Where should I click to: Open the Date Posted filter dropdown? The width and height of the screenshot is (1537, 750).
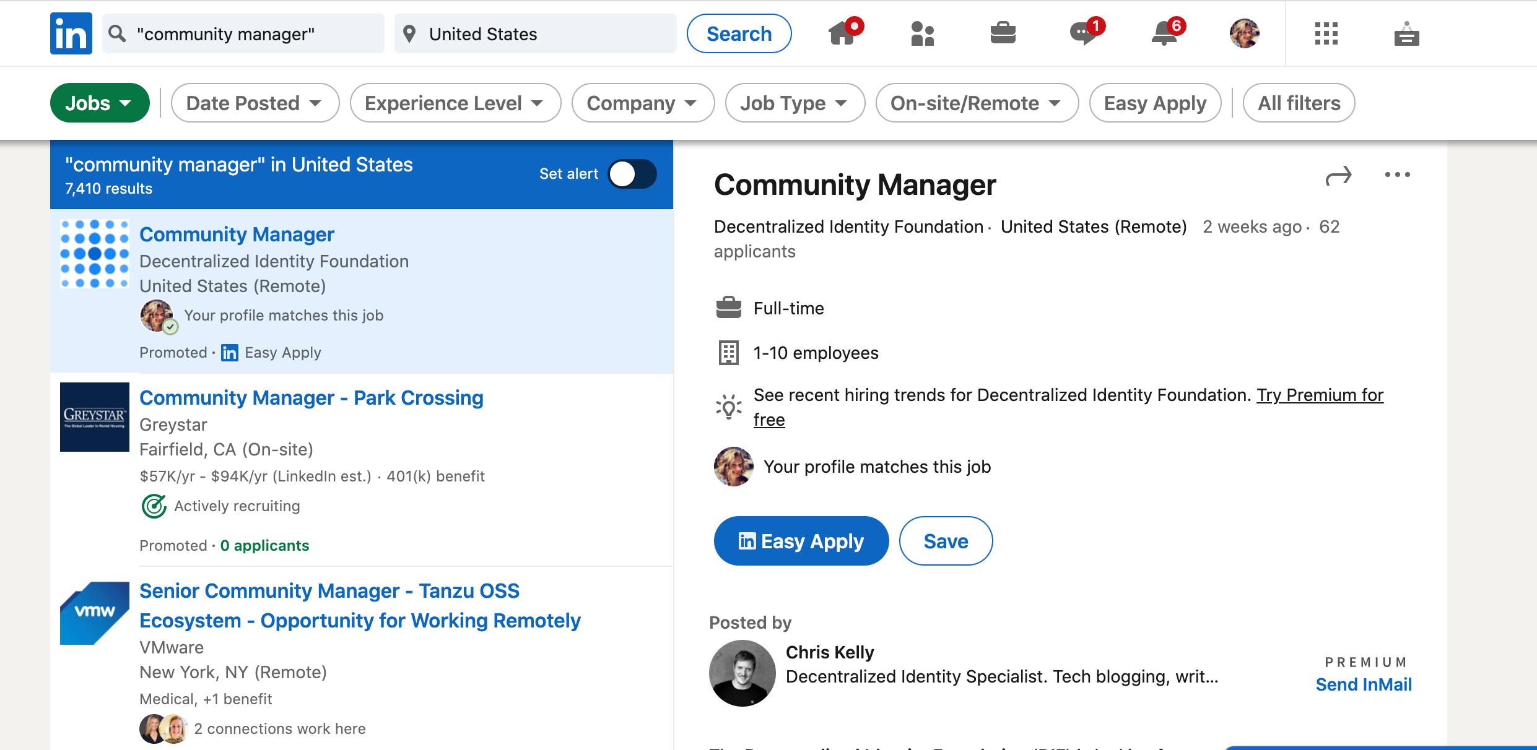[x=255, y=103]
